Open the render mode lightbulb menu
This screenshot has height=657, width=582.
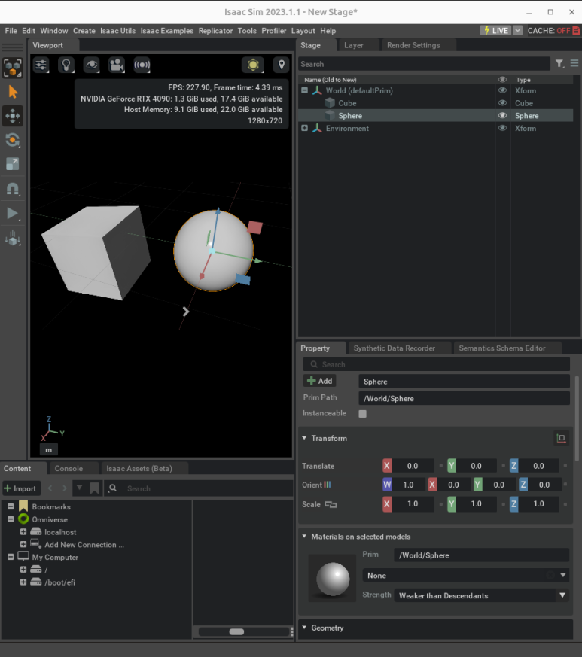tap(66, 65)
